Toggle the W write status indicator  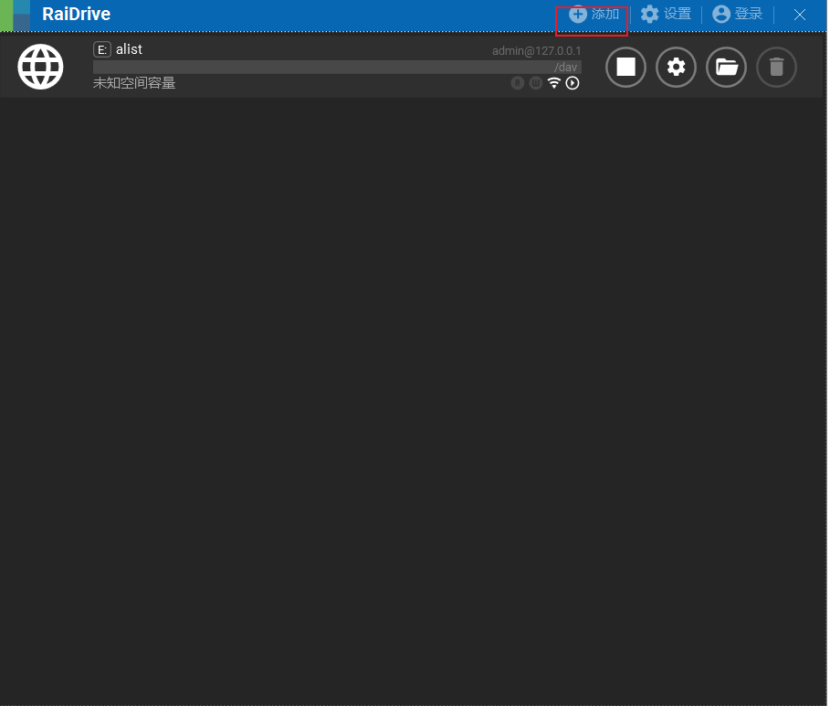[x=536, y=82]
